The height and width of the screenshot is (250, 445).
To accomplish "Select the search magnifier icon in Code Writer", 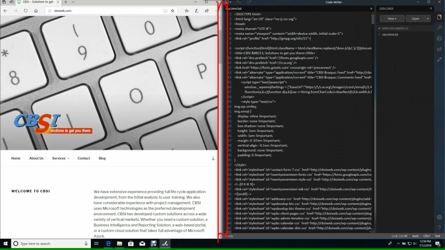I will (439, 27).
